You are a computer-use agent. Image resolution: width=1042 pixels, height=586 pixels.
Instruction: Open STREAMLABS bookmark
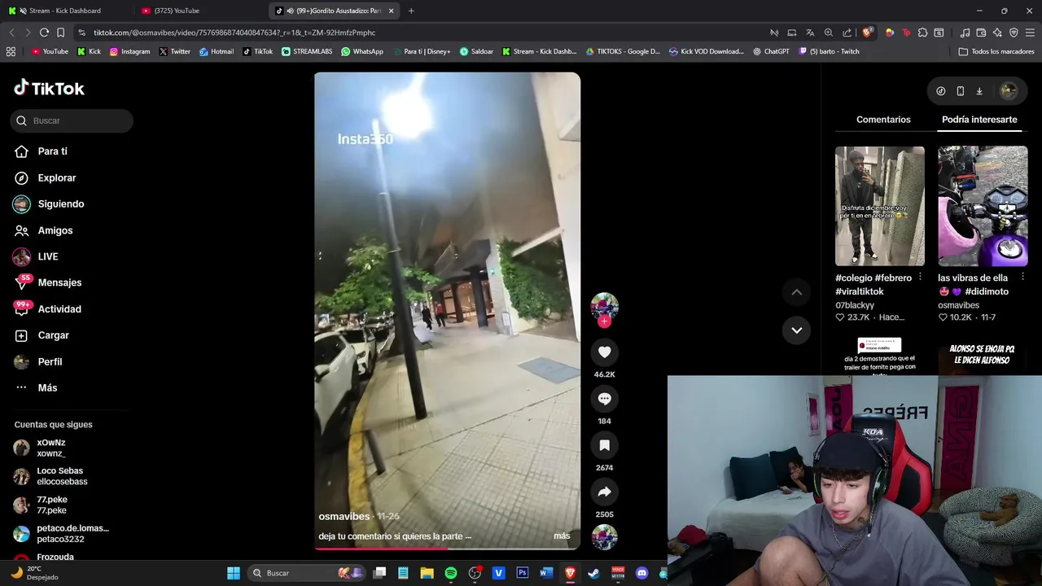[307, 51]
